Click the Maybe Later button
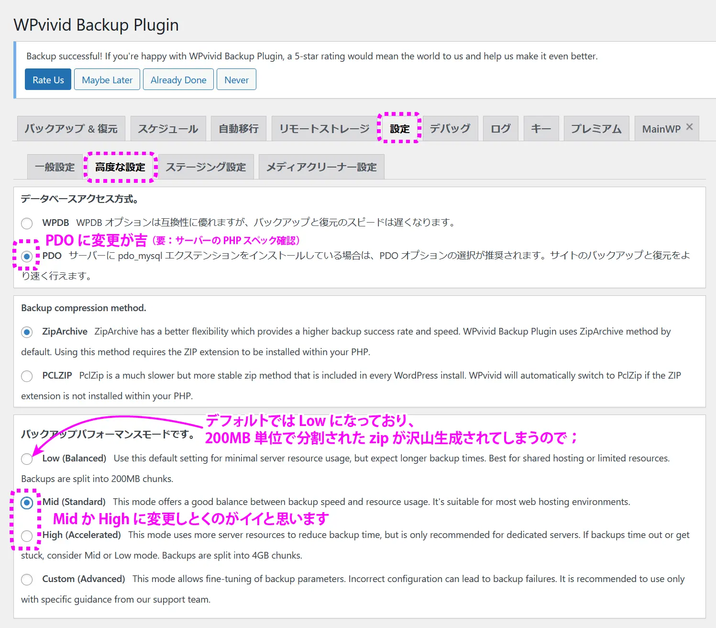Screen dimensions: 716x628 point(107,79)
